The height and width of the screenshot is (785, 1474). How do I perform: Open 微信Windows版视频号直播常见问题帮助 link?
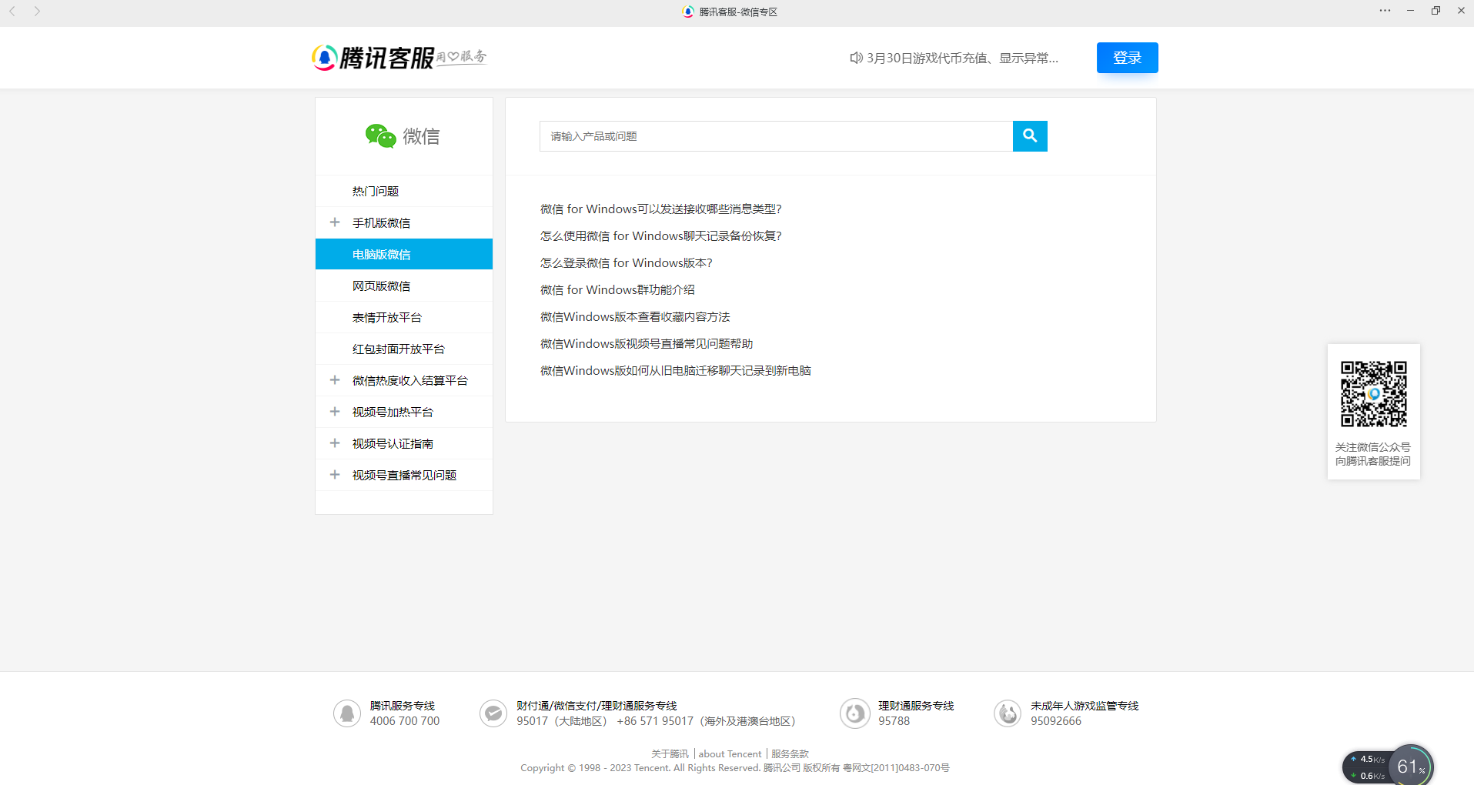coord(647,343)
